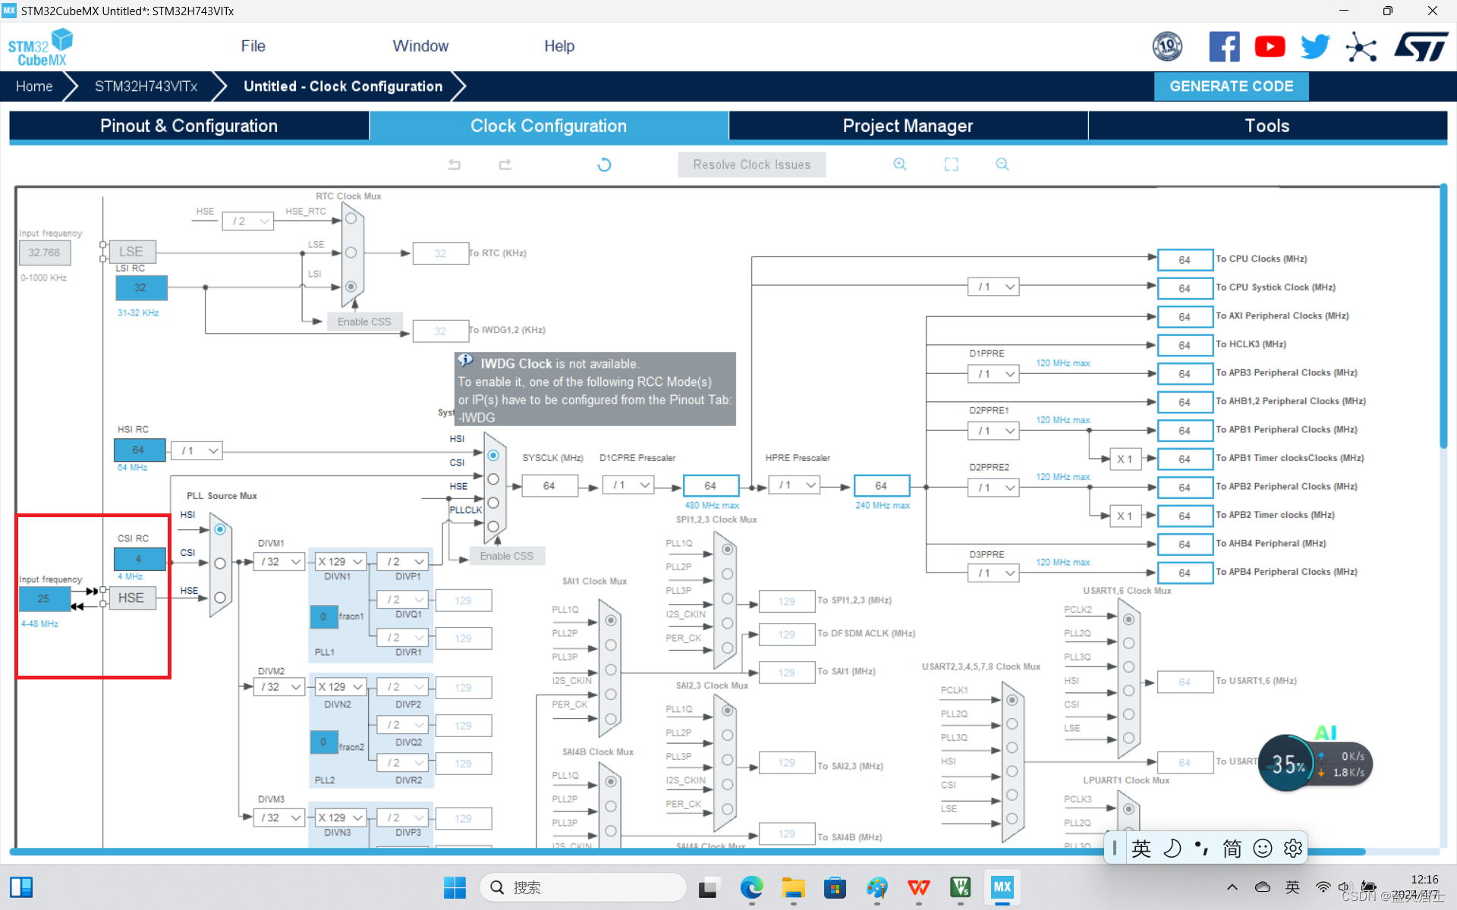Open the Project Manager tab
The image size is (1457, 910).
[x=908, y=126]
